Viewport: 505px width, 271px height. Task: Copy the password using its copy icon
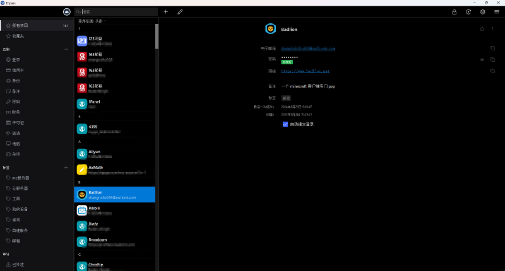492,59
